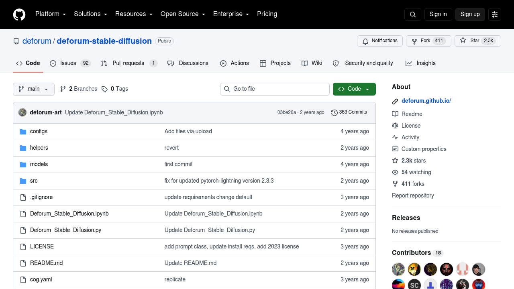Image resolution: width=514 pixels, height=289 pixels.
Task: Expand the Resources menu
Action: [134, 14]
